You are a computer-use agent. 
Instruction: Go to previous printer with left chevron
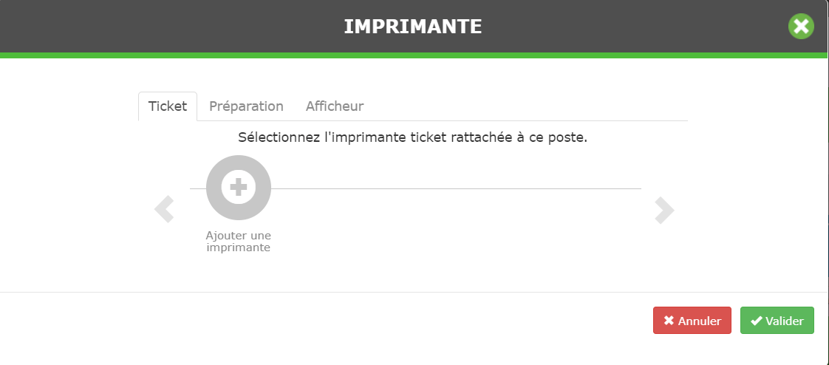164,210
